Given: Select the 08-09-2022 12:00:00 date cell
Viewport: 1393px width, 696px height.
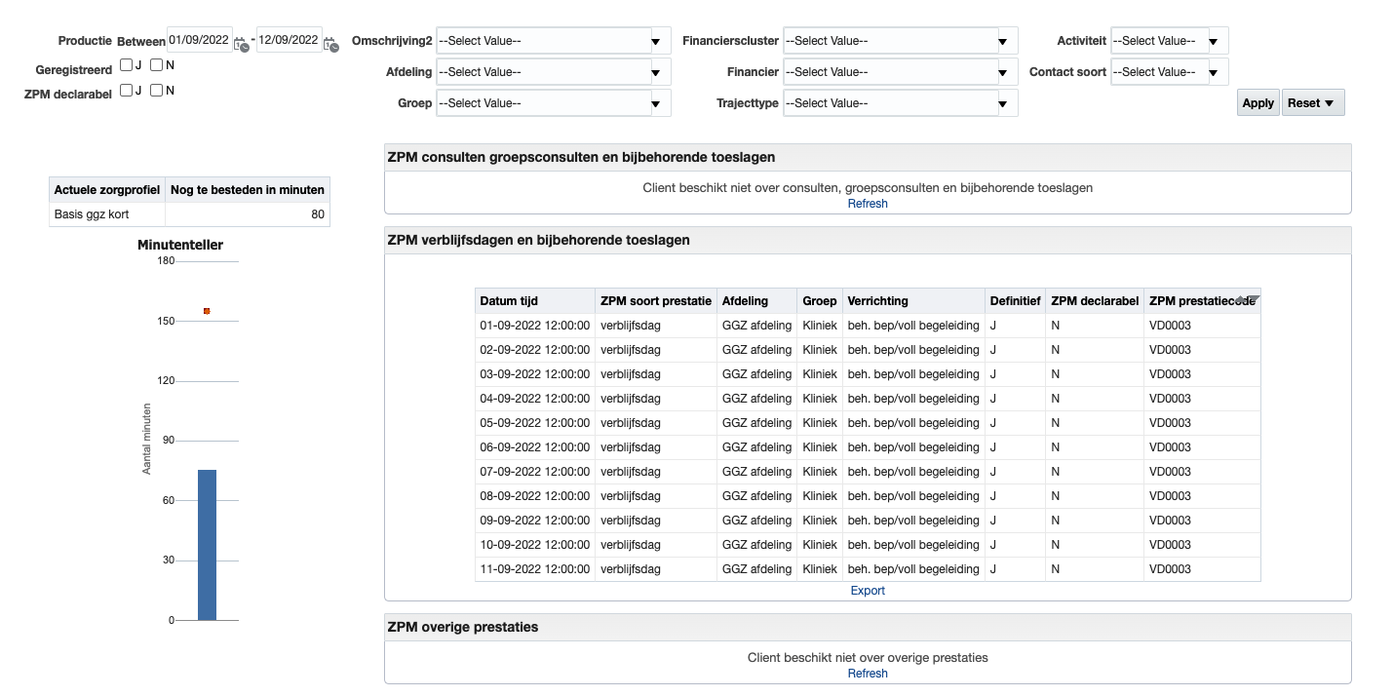Looking at the screenshot, I should [x=535, y=496].
